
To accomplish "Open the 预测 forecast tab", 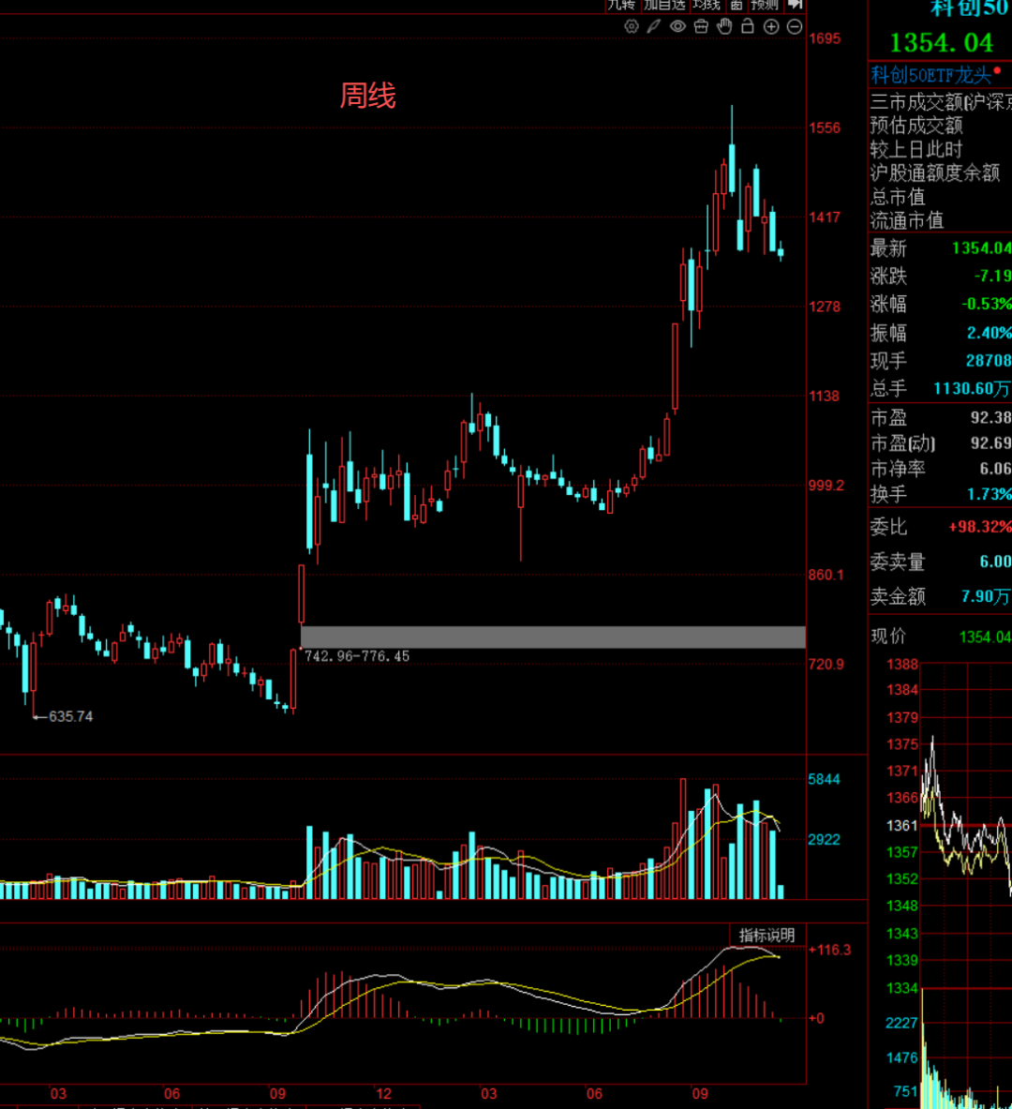I will coord(765,5).
